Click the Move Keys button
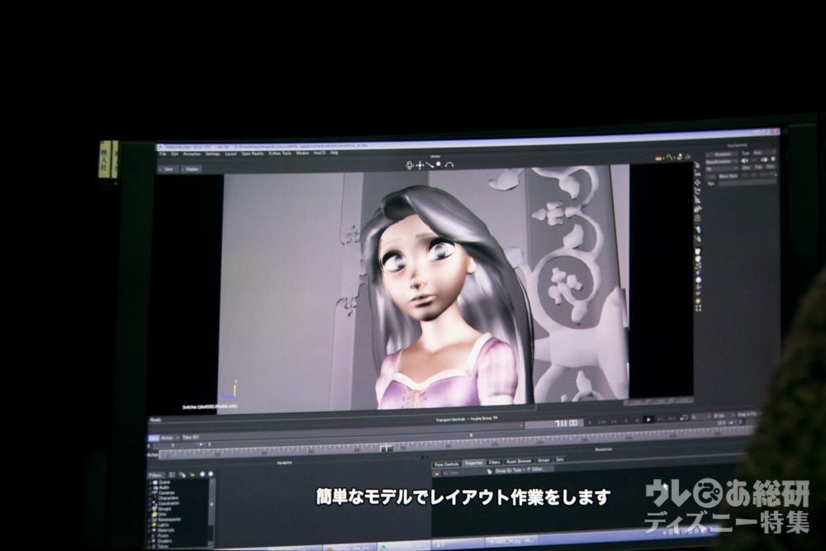The image size is (826, 551). (729, 176)
